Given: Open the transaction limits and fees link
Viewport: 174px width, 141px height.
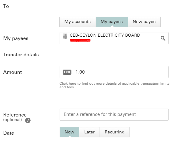Looking at the screenshot, I should (x=114, y=85).
